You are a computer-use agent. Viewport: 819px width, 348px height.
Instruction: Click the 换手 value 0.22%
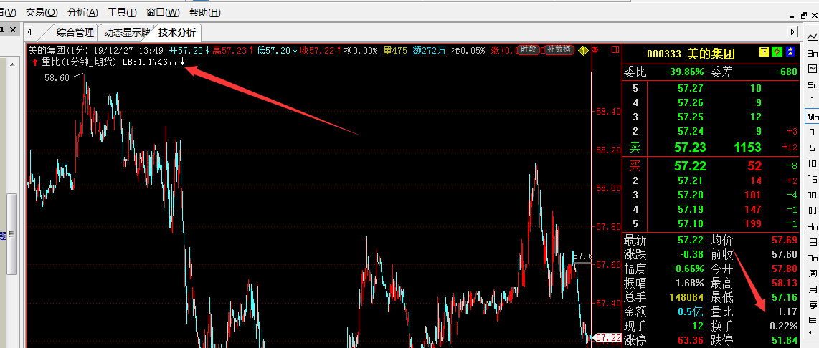(784, 326)
